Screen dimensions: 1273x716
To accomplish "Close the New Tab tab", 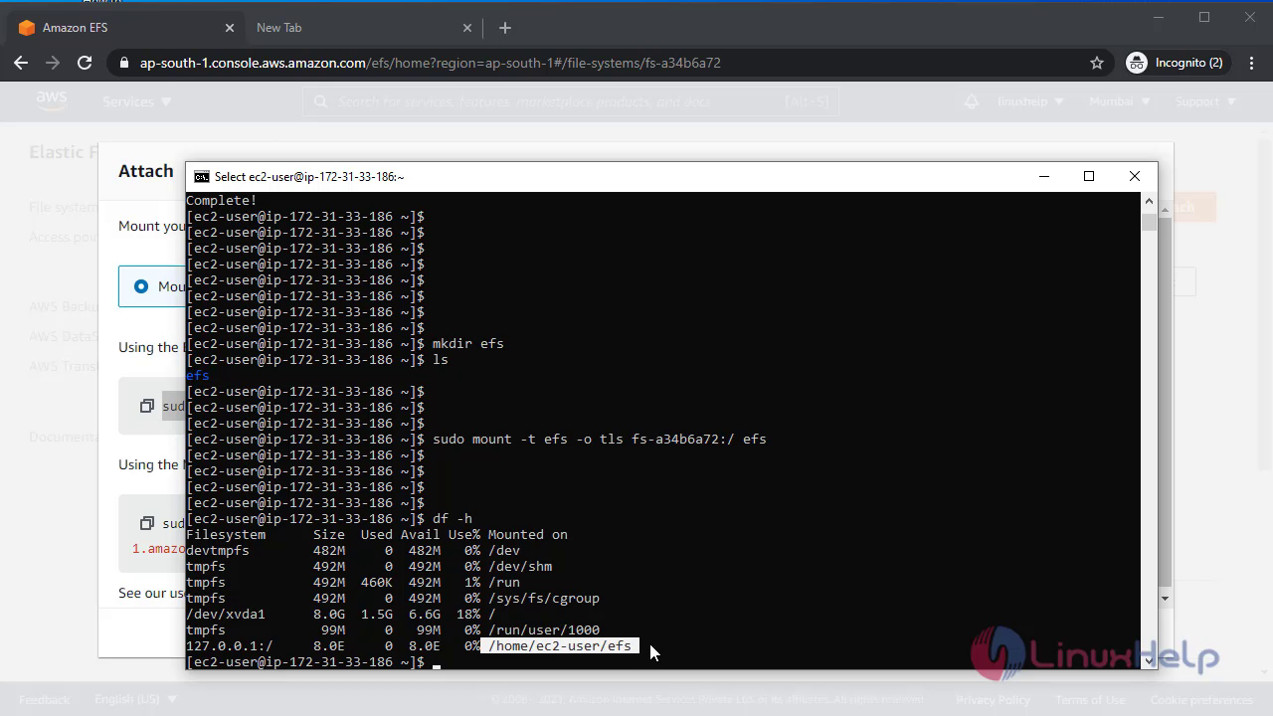I will pyautogui.click(x=468, y=28).
